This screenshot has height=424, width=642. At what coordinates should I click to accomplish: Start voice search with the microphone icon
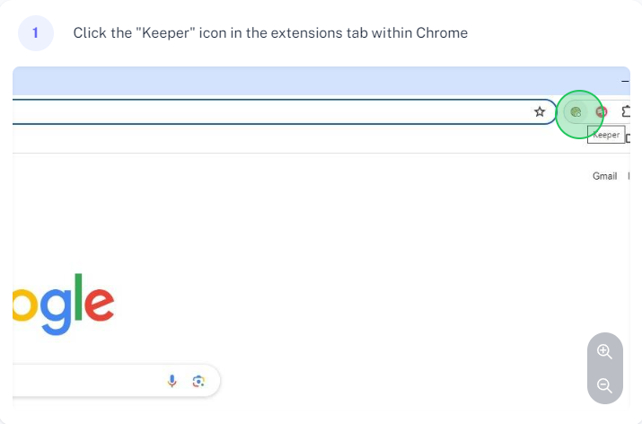click(x=172, y=381)
